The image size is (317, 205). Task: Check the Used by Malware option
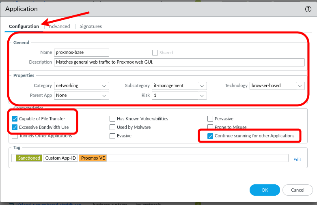(112, 127)
